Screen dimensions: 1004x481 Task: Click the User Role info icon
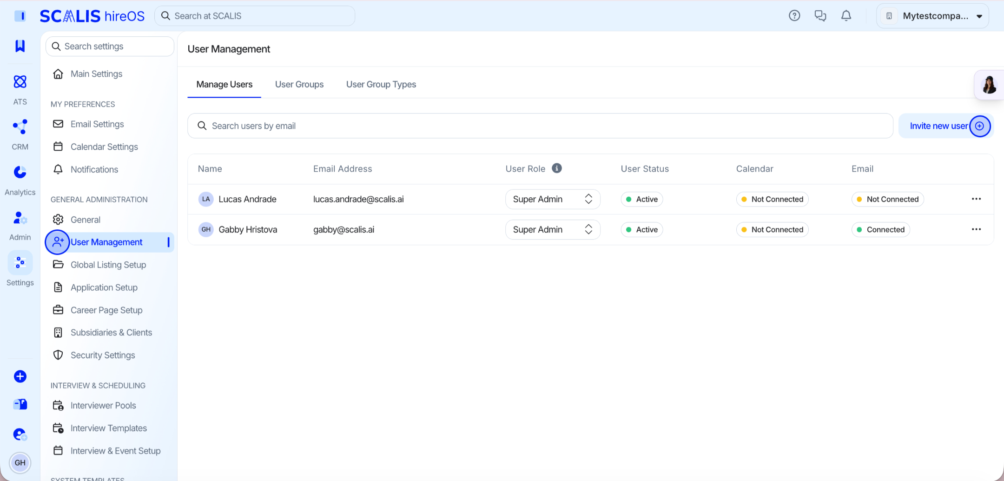[x=557, y=168]
